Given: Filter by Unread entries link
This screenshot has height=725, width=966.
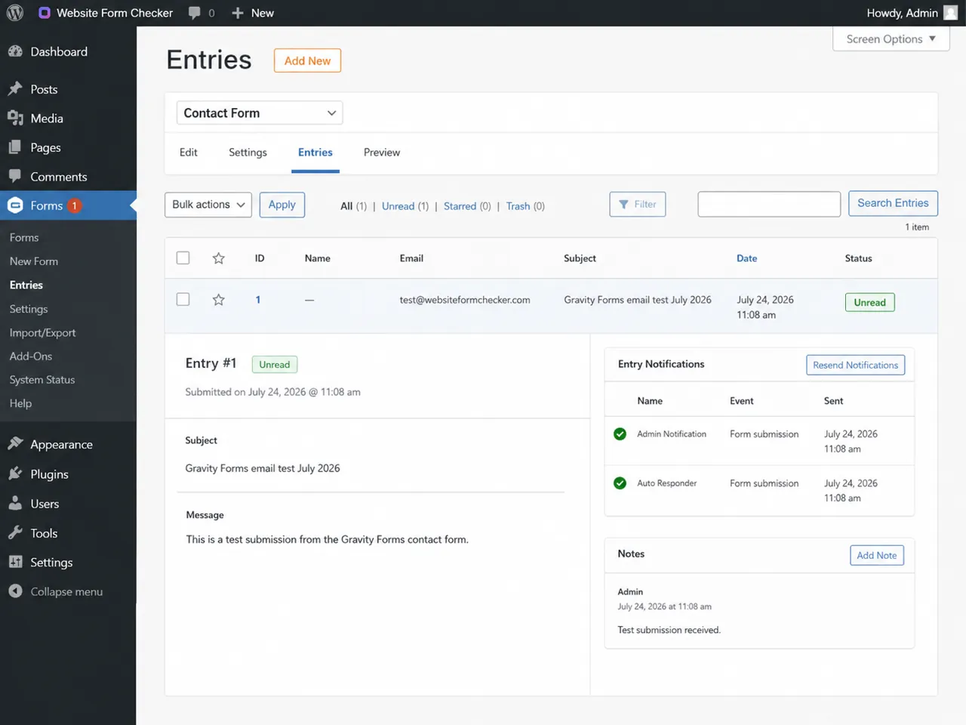Looking at the screenshot, I should (398, 206).
